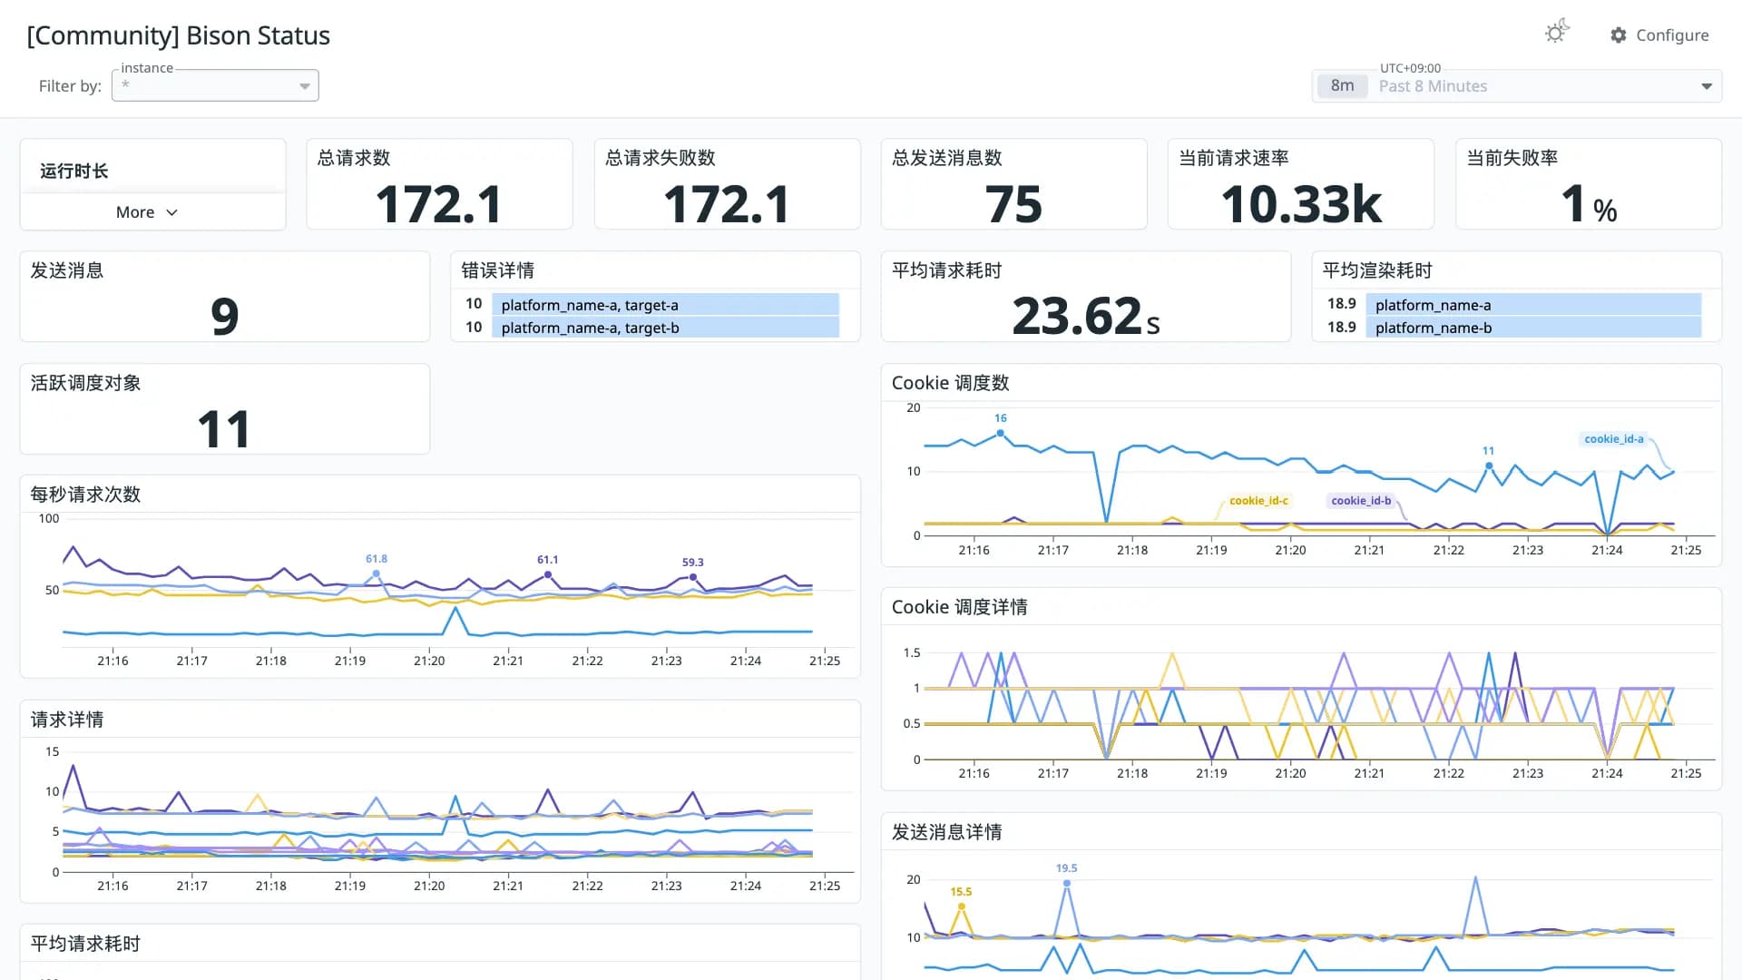Viewport: 1742px width, 980px height.
Task: Select the cookie_id-c legend label
Action: tap(1258, 501)
